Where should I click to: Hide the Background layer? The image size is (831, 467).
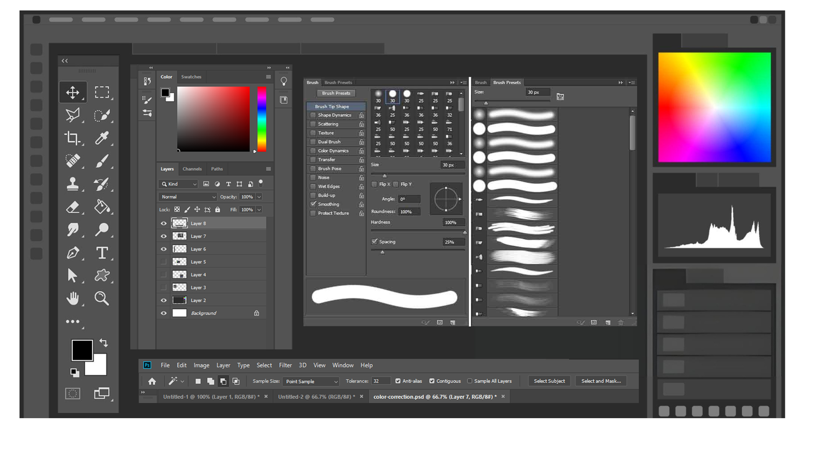click(x=164, y=313)
